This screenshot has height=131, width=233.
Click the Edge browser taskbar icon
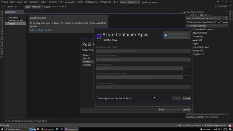click(x=57, y=129)
